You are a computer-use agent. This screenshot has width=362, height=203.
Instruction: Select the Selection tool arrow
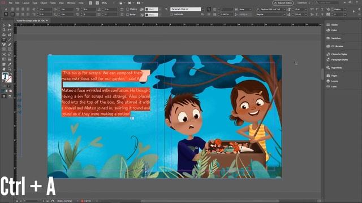(x=4, y=25)
